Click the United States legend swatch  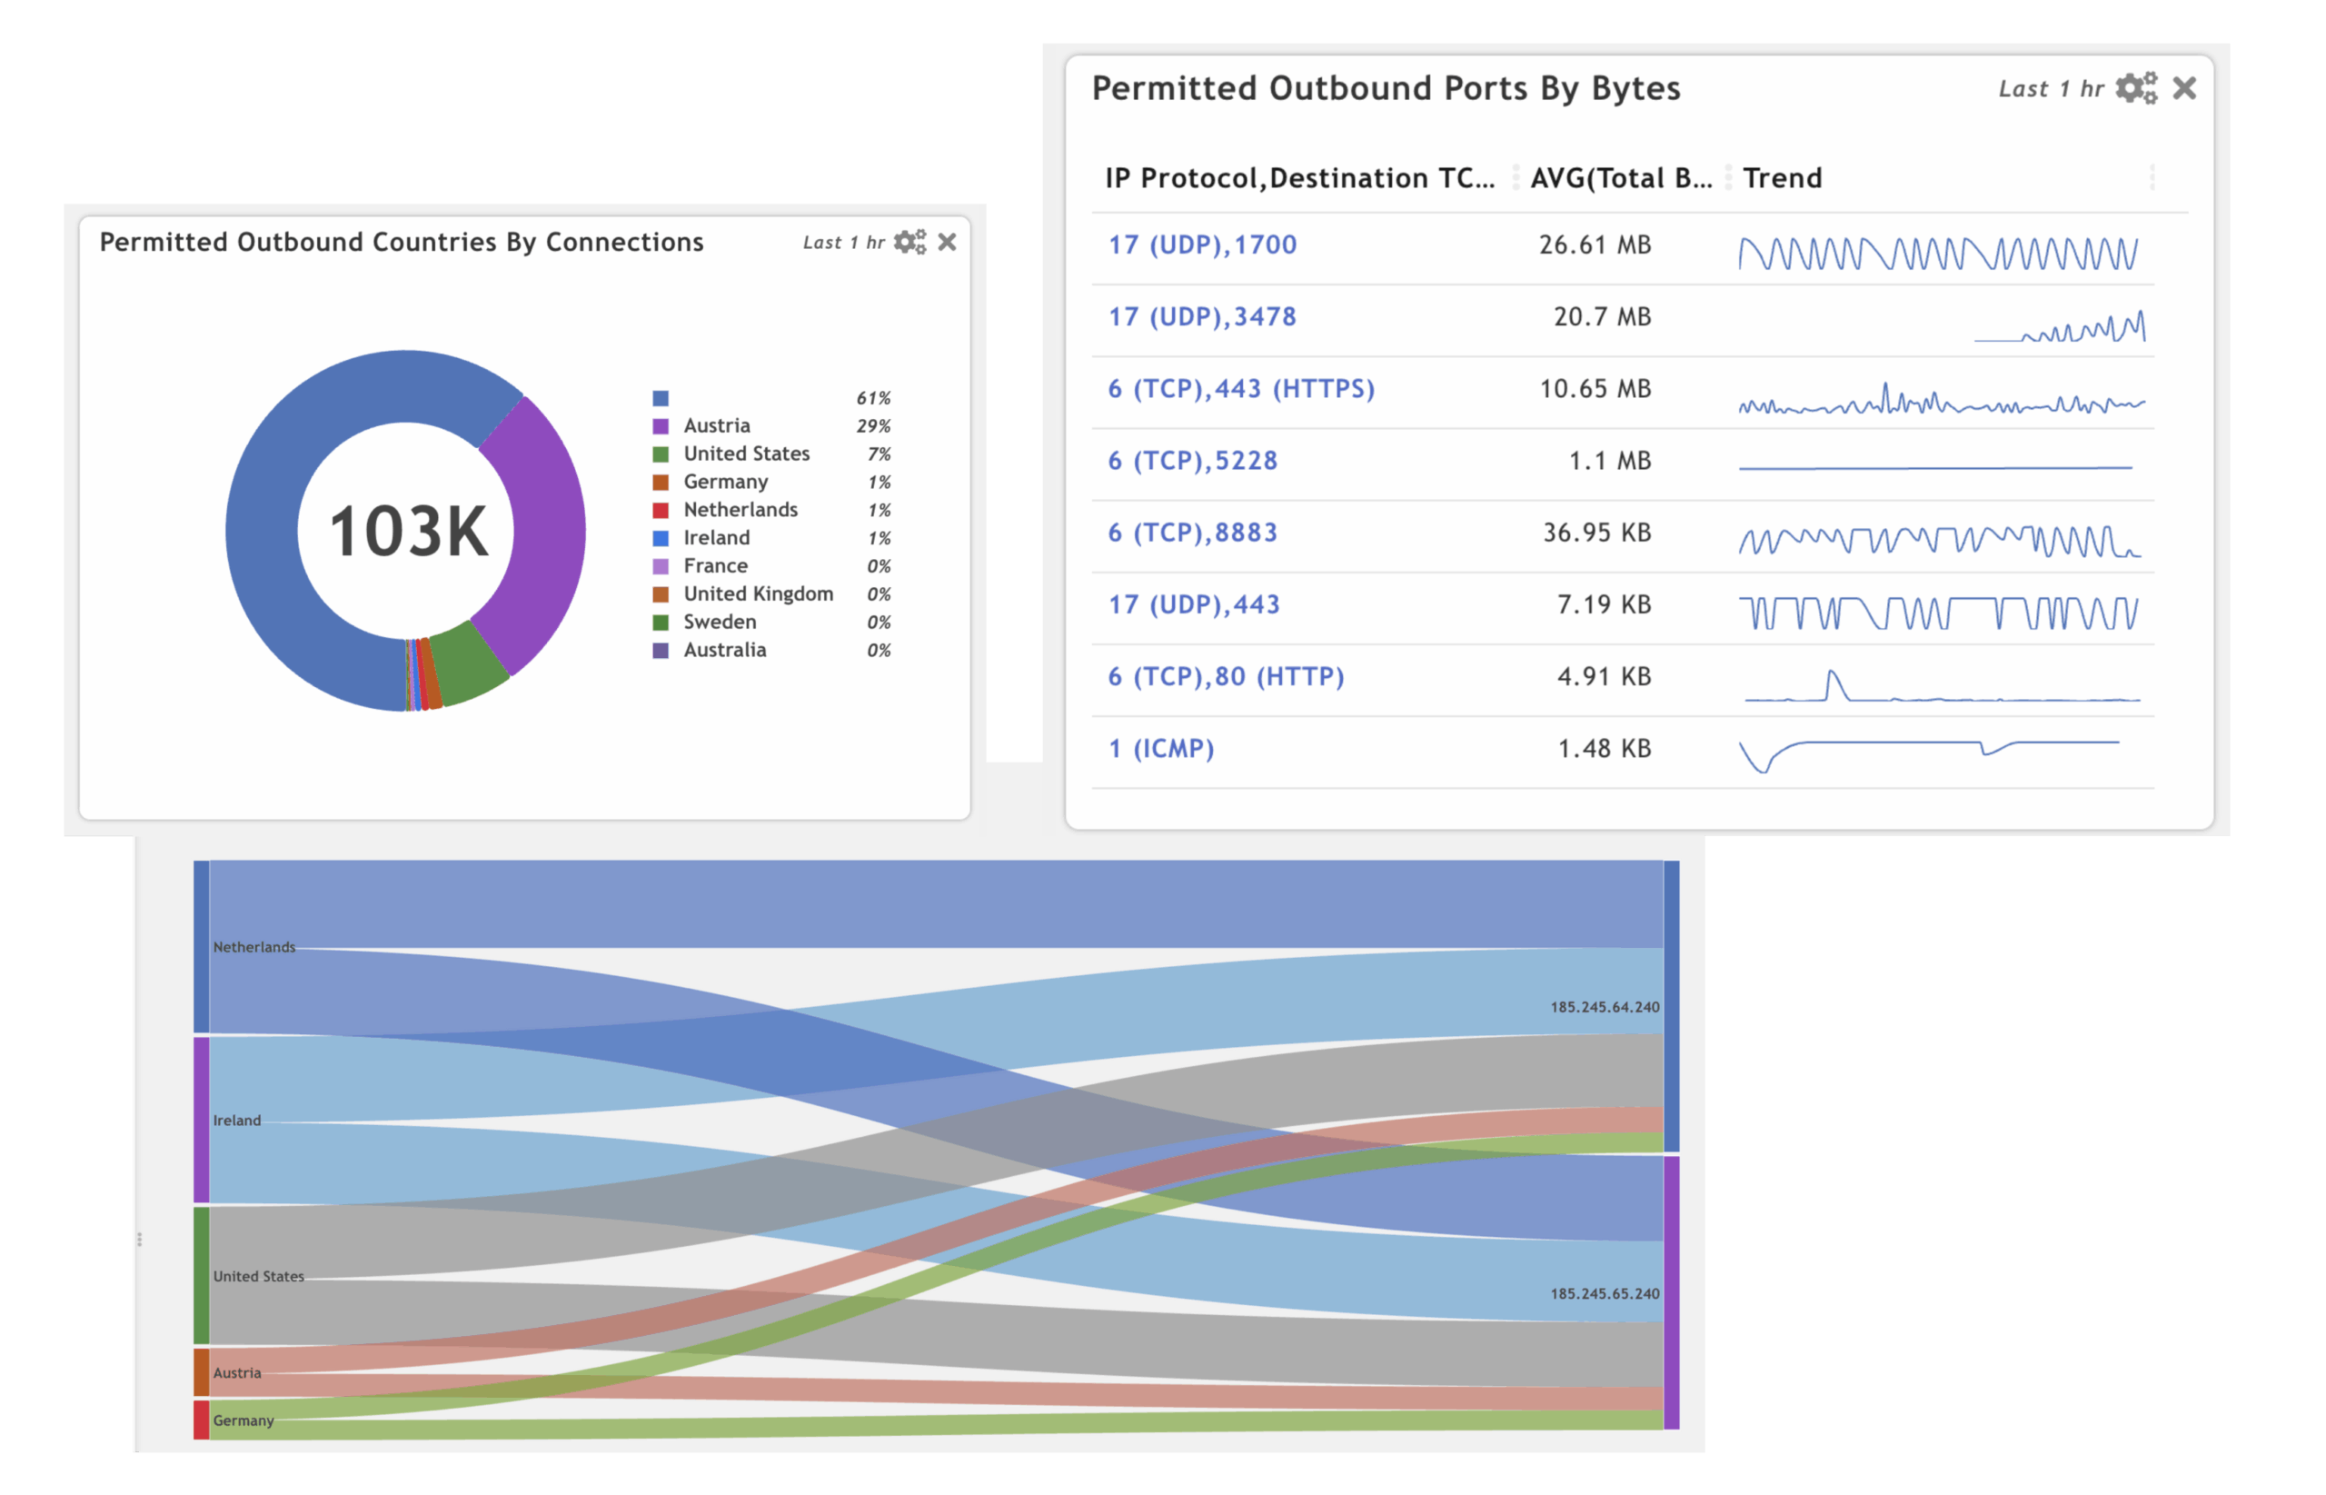click(661, 454)
